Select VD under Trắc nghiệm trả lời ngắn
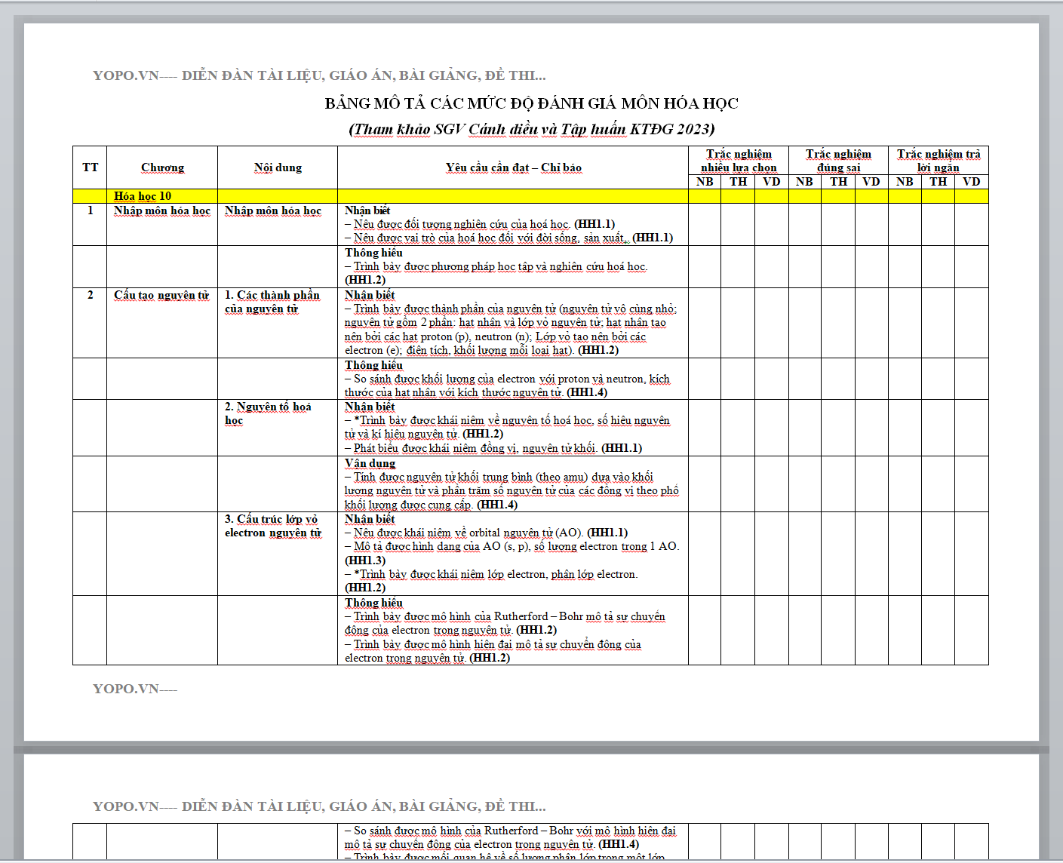1063x863 pixels. pyautogui.click(x=971, y=182)
